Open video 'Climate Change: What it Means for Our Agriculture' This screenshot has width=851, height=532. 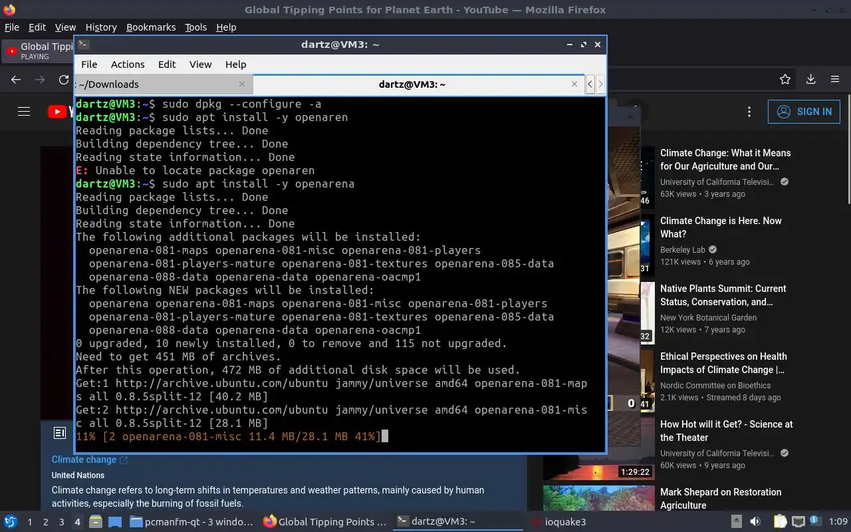point(725,160)
